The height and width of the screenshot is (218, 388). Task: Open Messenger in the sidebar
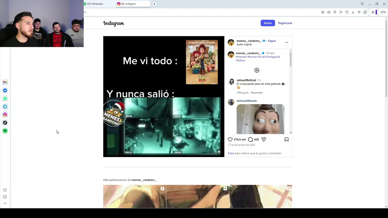click(5, 91)
